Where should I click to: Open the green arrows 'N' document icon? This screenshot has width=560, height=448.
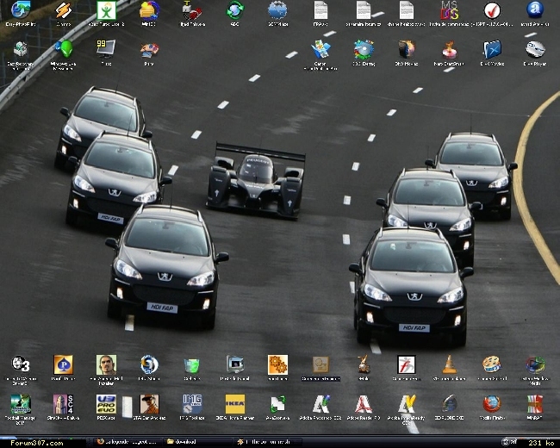[277, 404]
